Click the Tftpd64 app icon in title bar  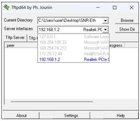coord(6,7)
